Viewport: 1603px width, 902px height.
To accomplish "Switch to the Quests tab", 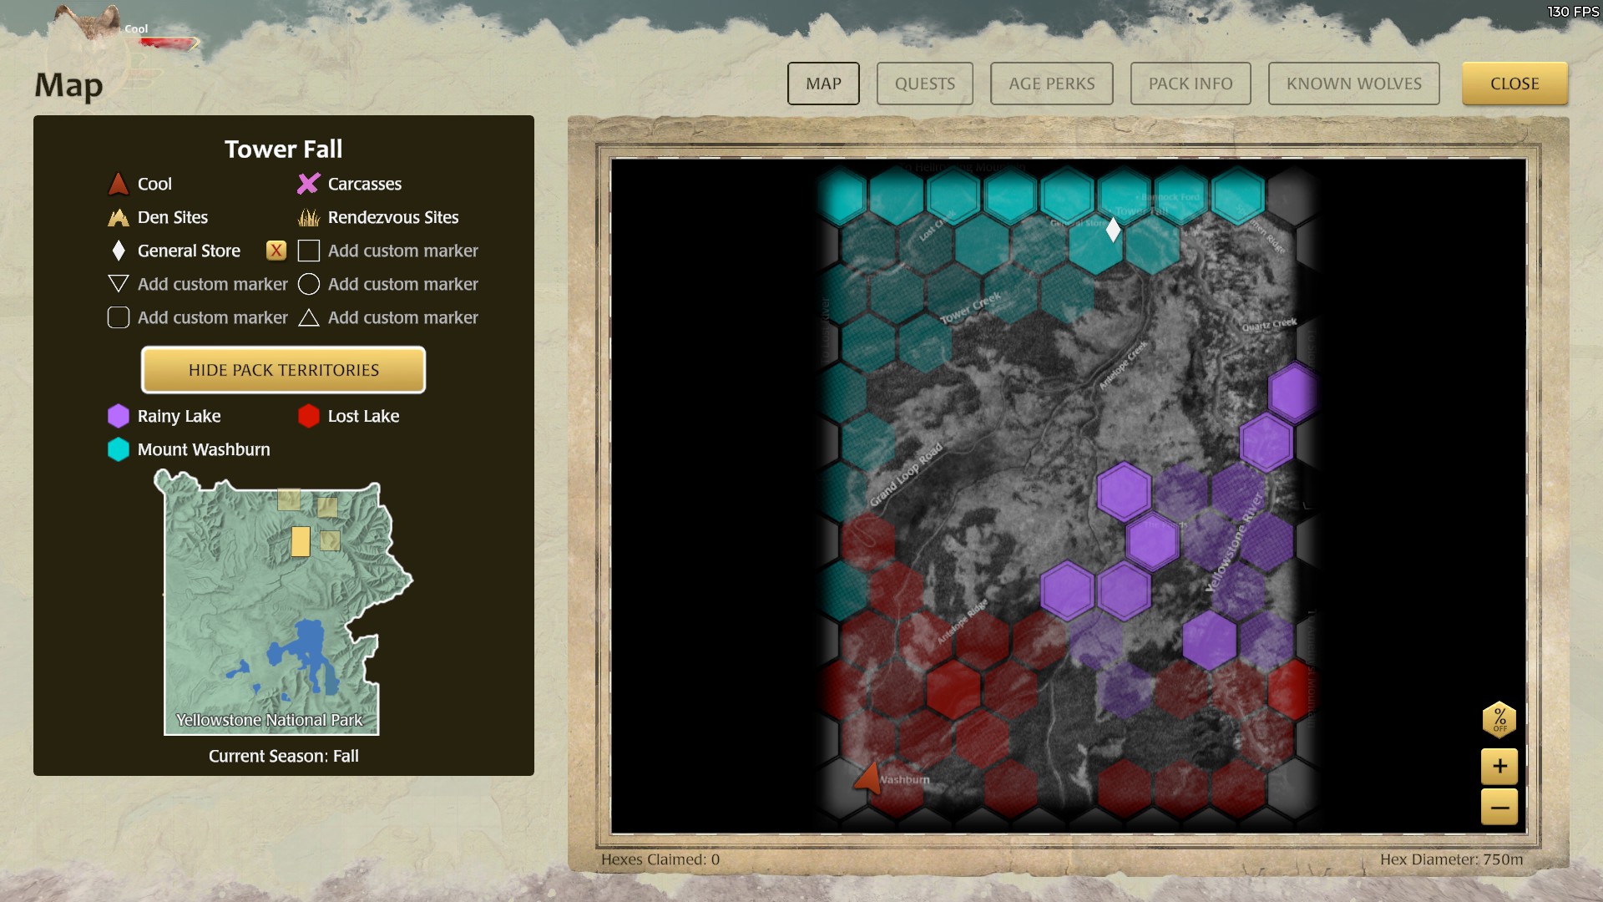I will click(924, 84).
